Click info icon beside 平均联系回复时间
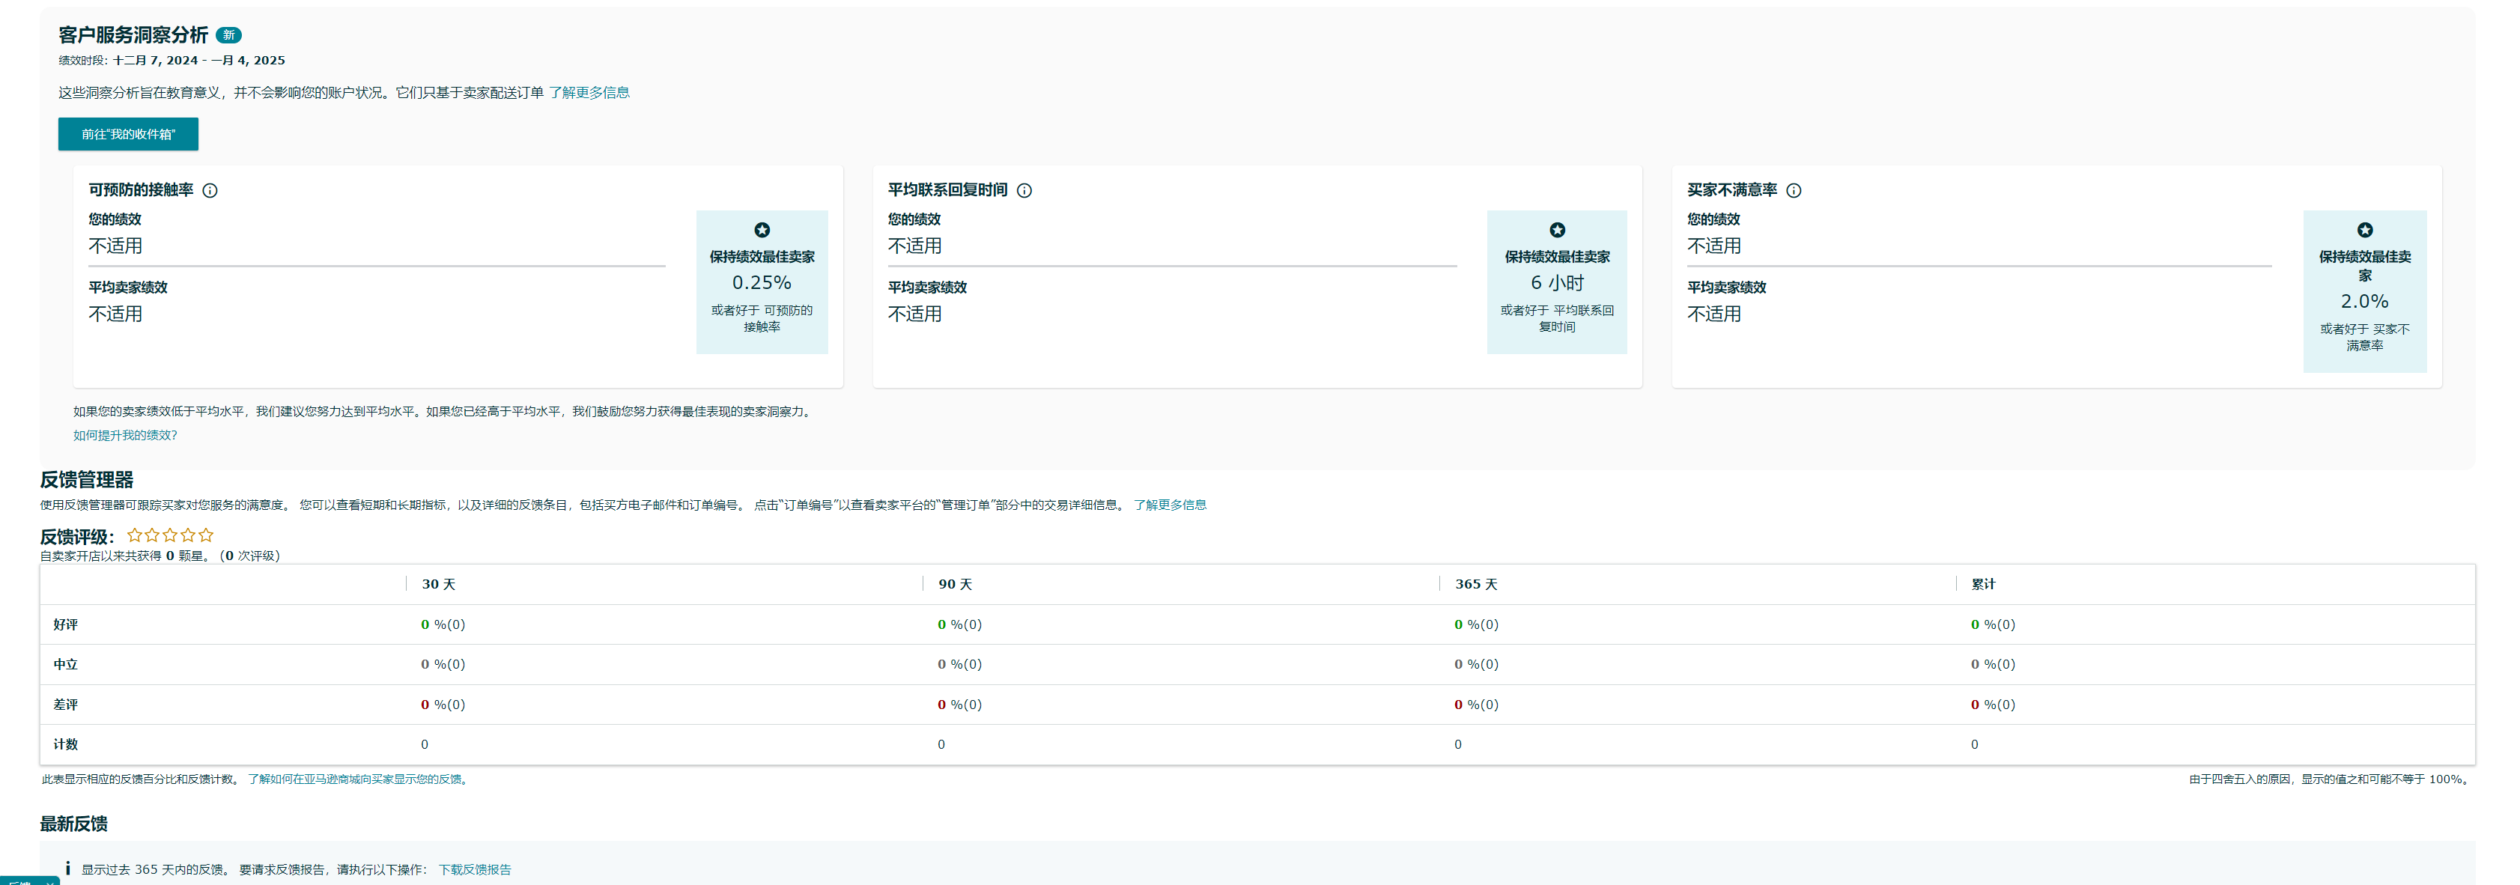Image resolution: width=2520 pixels, height=885 pixels. [x=1024, y=191]
